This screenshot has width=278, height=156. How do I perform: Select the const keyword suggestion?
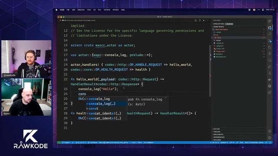click(x=106, y=109)
